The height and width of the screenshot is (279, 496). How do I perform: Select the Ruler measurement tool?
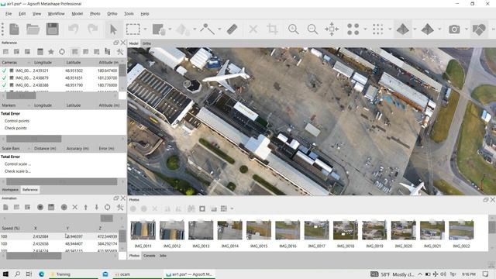pos(232,29)
